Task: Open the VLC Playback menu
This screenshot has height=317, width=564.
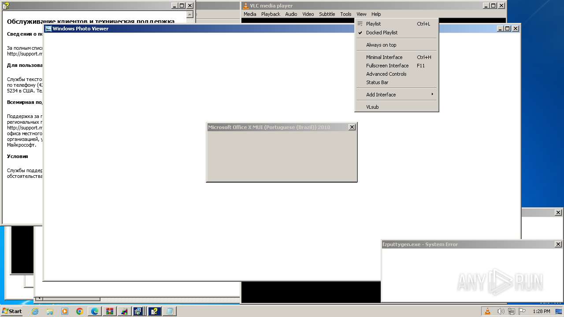Action: click(x=271, y=14)
